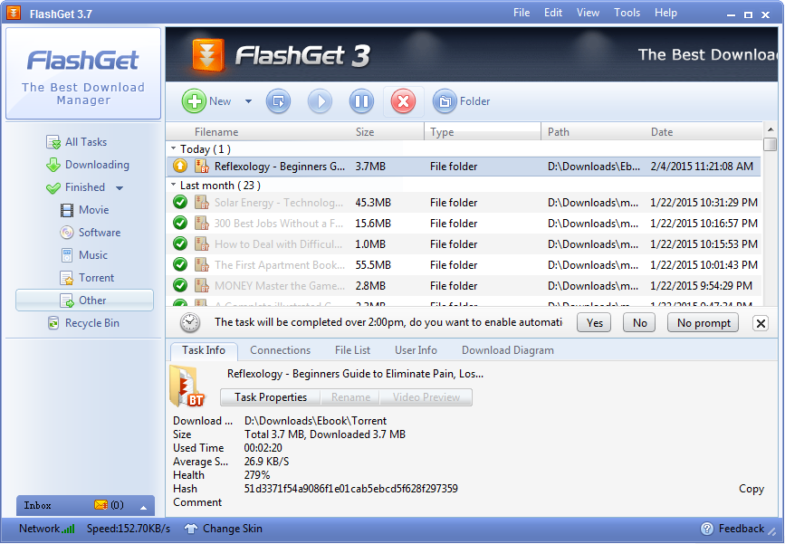
Task: Open Feedback from the status bar
Action: (x=732, y=529)
